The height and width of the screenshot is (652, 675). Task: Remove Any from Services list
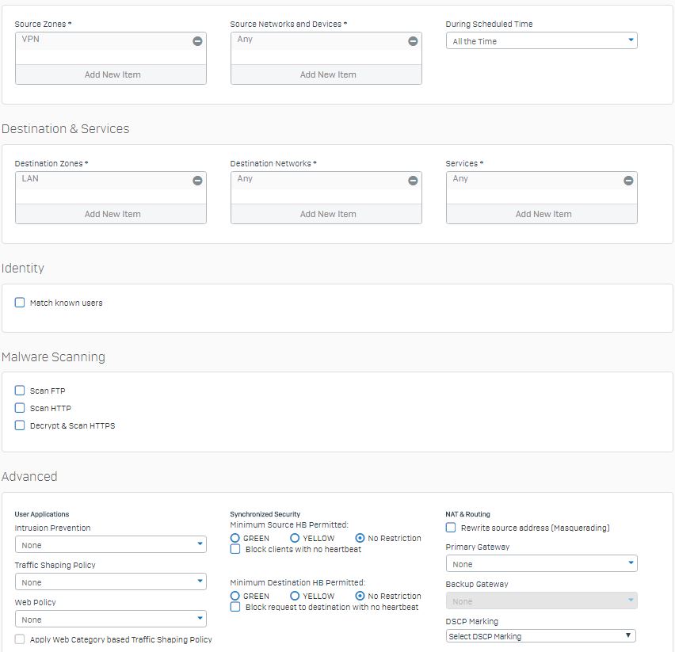coord(628,181)
